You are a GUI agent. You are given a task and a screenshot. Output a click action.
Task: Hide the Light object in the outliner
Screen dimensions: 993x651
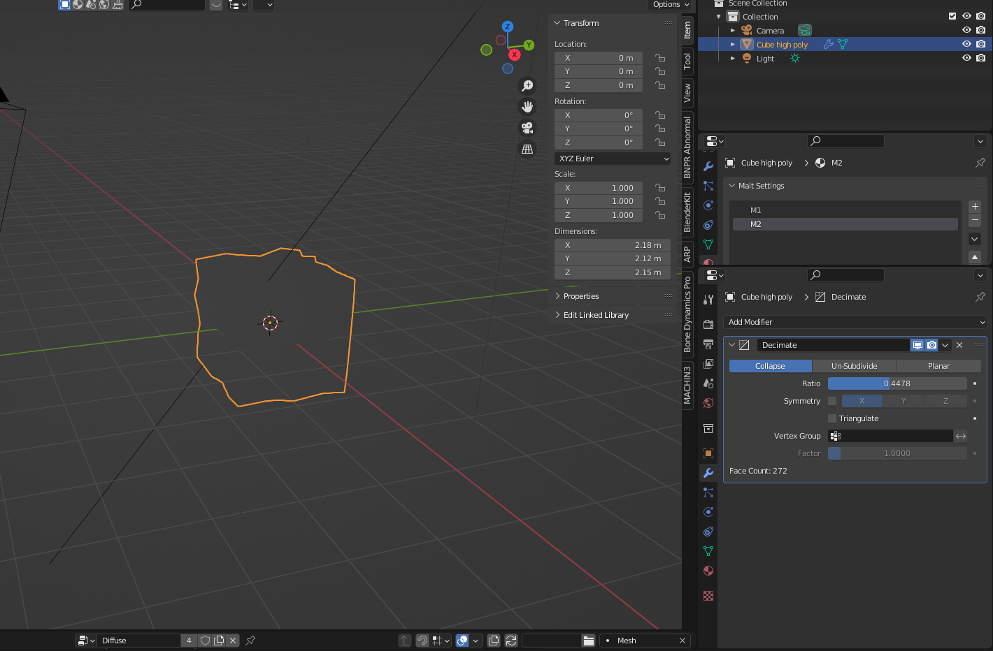(x=966, y=58)
